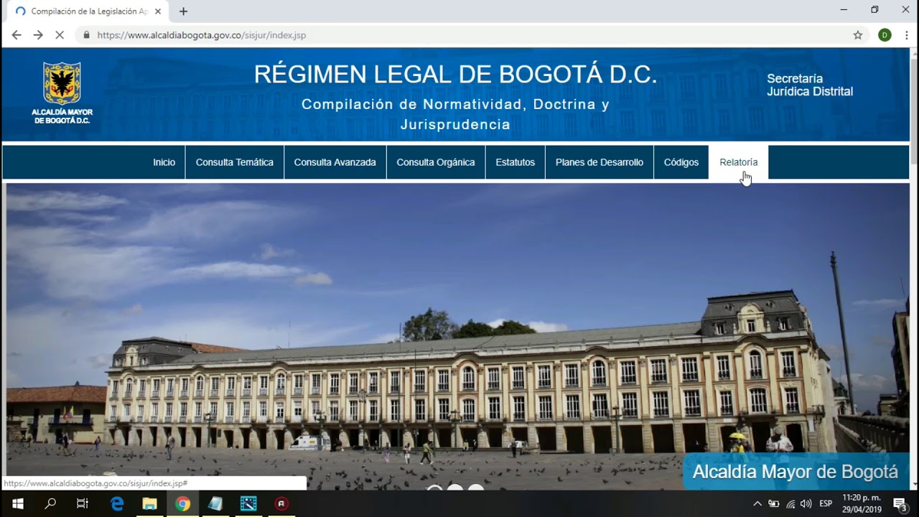Open the green D profile avatar
Viewport: 919px width, 517px height.
tap(885, 34)
